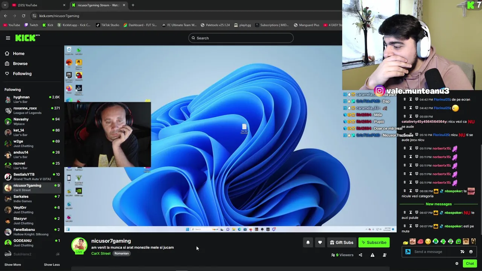Viewport: 482px width, 271px height.
Task: Collapse list with Show Less
Action: (x=52, y=265)
